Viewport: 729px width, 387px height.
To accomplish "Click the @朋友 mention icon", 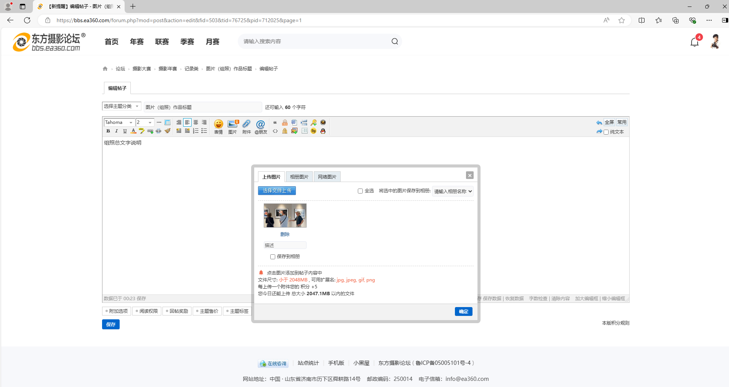I will pos(261,126).
